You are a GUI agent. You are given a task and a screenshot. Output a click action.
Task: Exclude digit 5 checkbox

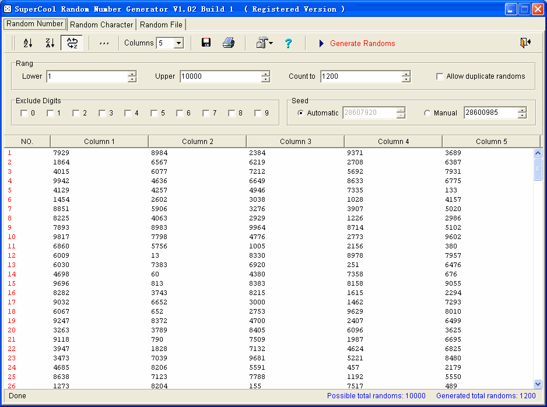[154, 113]
